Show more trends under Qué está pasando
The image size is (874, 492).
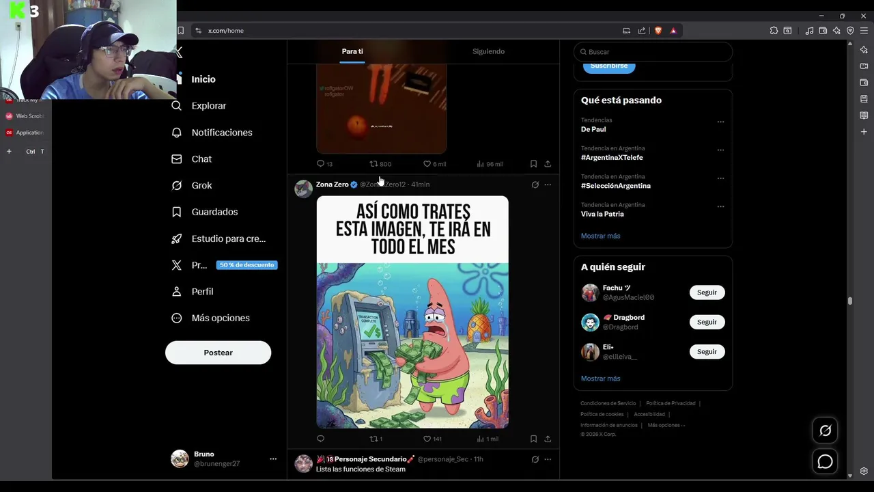600,236
